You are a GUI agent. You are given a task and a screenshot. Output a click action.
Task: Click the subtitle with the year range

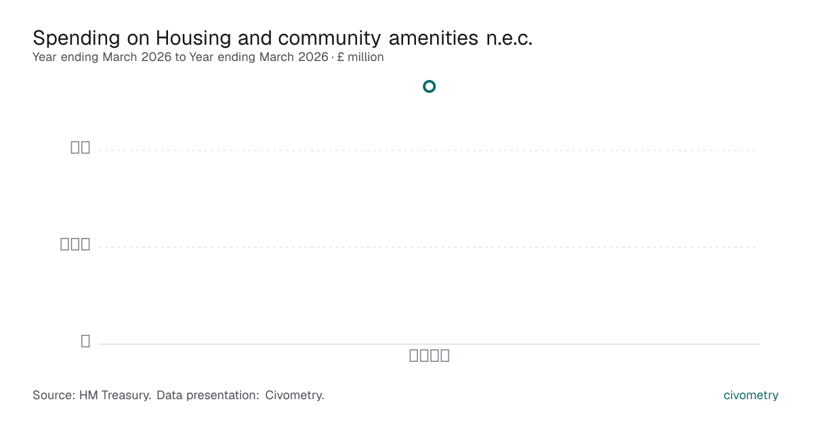click(208, 57)
